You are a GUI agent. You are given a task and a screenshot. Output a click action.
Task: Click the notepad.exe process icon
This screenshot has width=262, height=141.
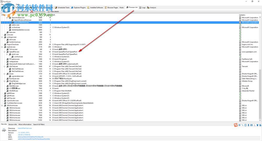click(x=8, y=62)
